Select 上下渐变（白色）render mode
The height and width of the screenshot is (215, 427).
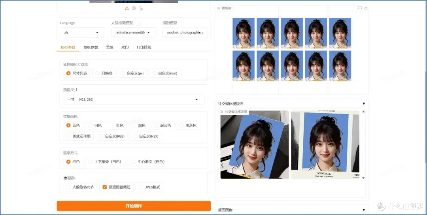point(106,162)
